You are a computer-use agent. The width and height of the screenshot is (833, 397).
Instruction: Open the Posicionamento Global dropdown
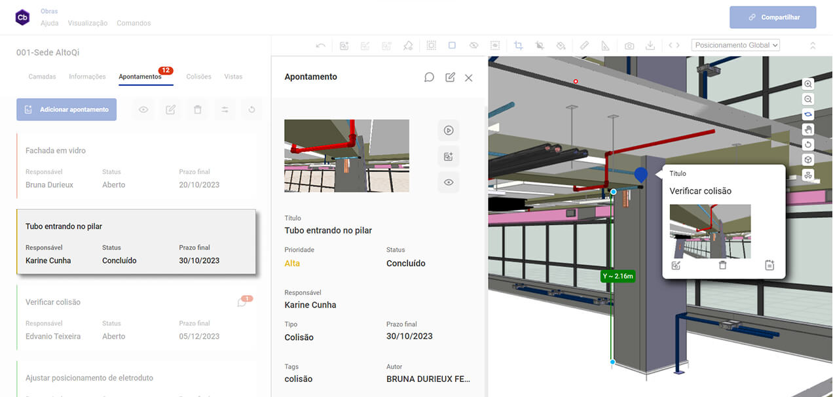pyautogui.click(x=736, y=45)
